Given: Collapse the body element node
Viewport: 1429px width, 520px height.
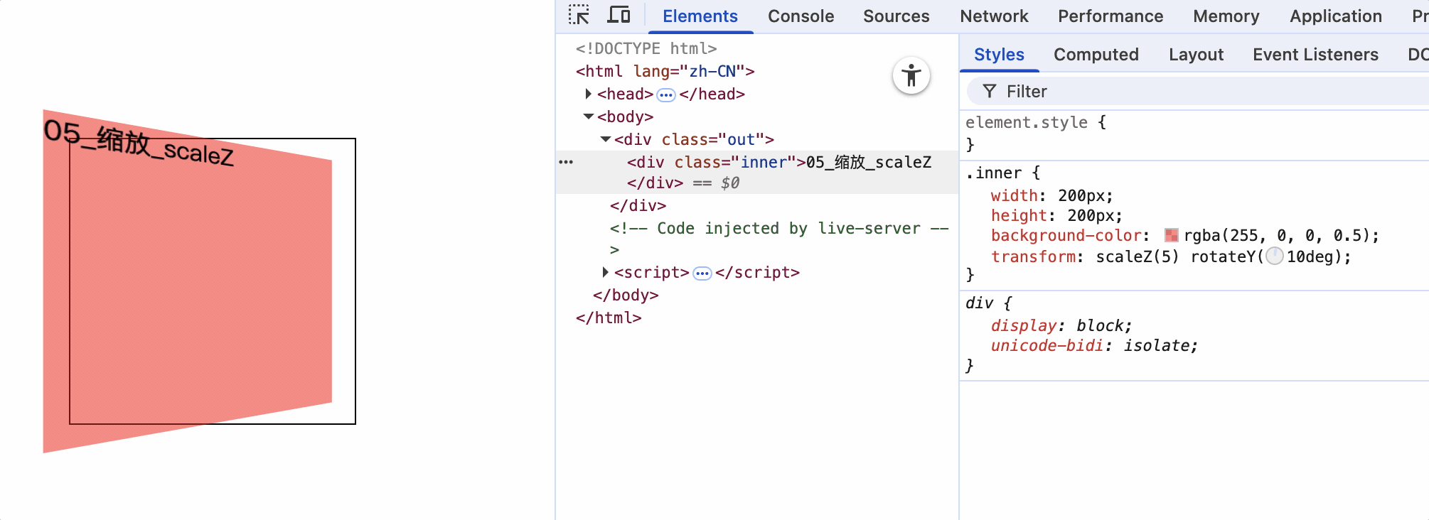Looking at the screenshot, I should pyautogui.click(x=589, y=117).
